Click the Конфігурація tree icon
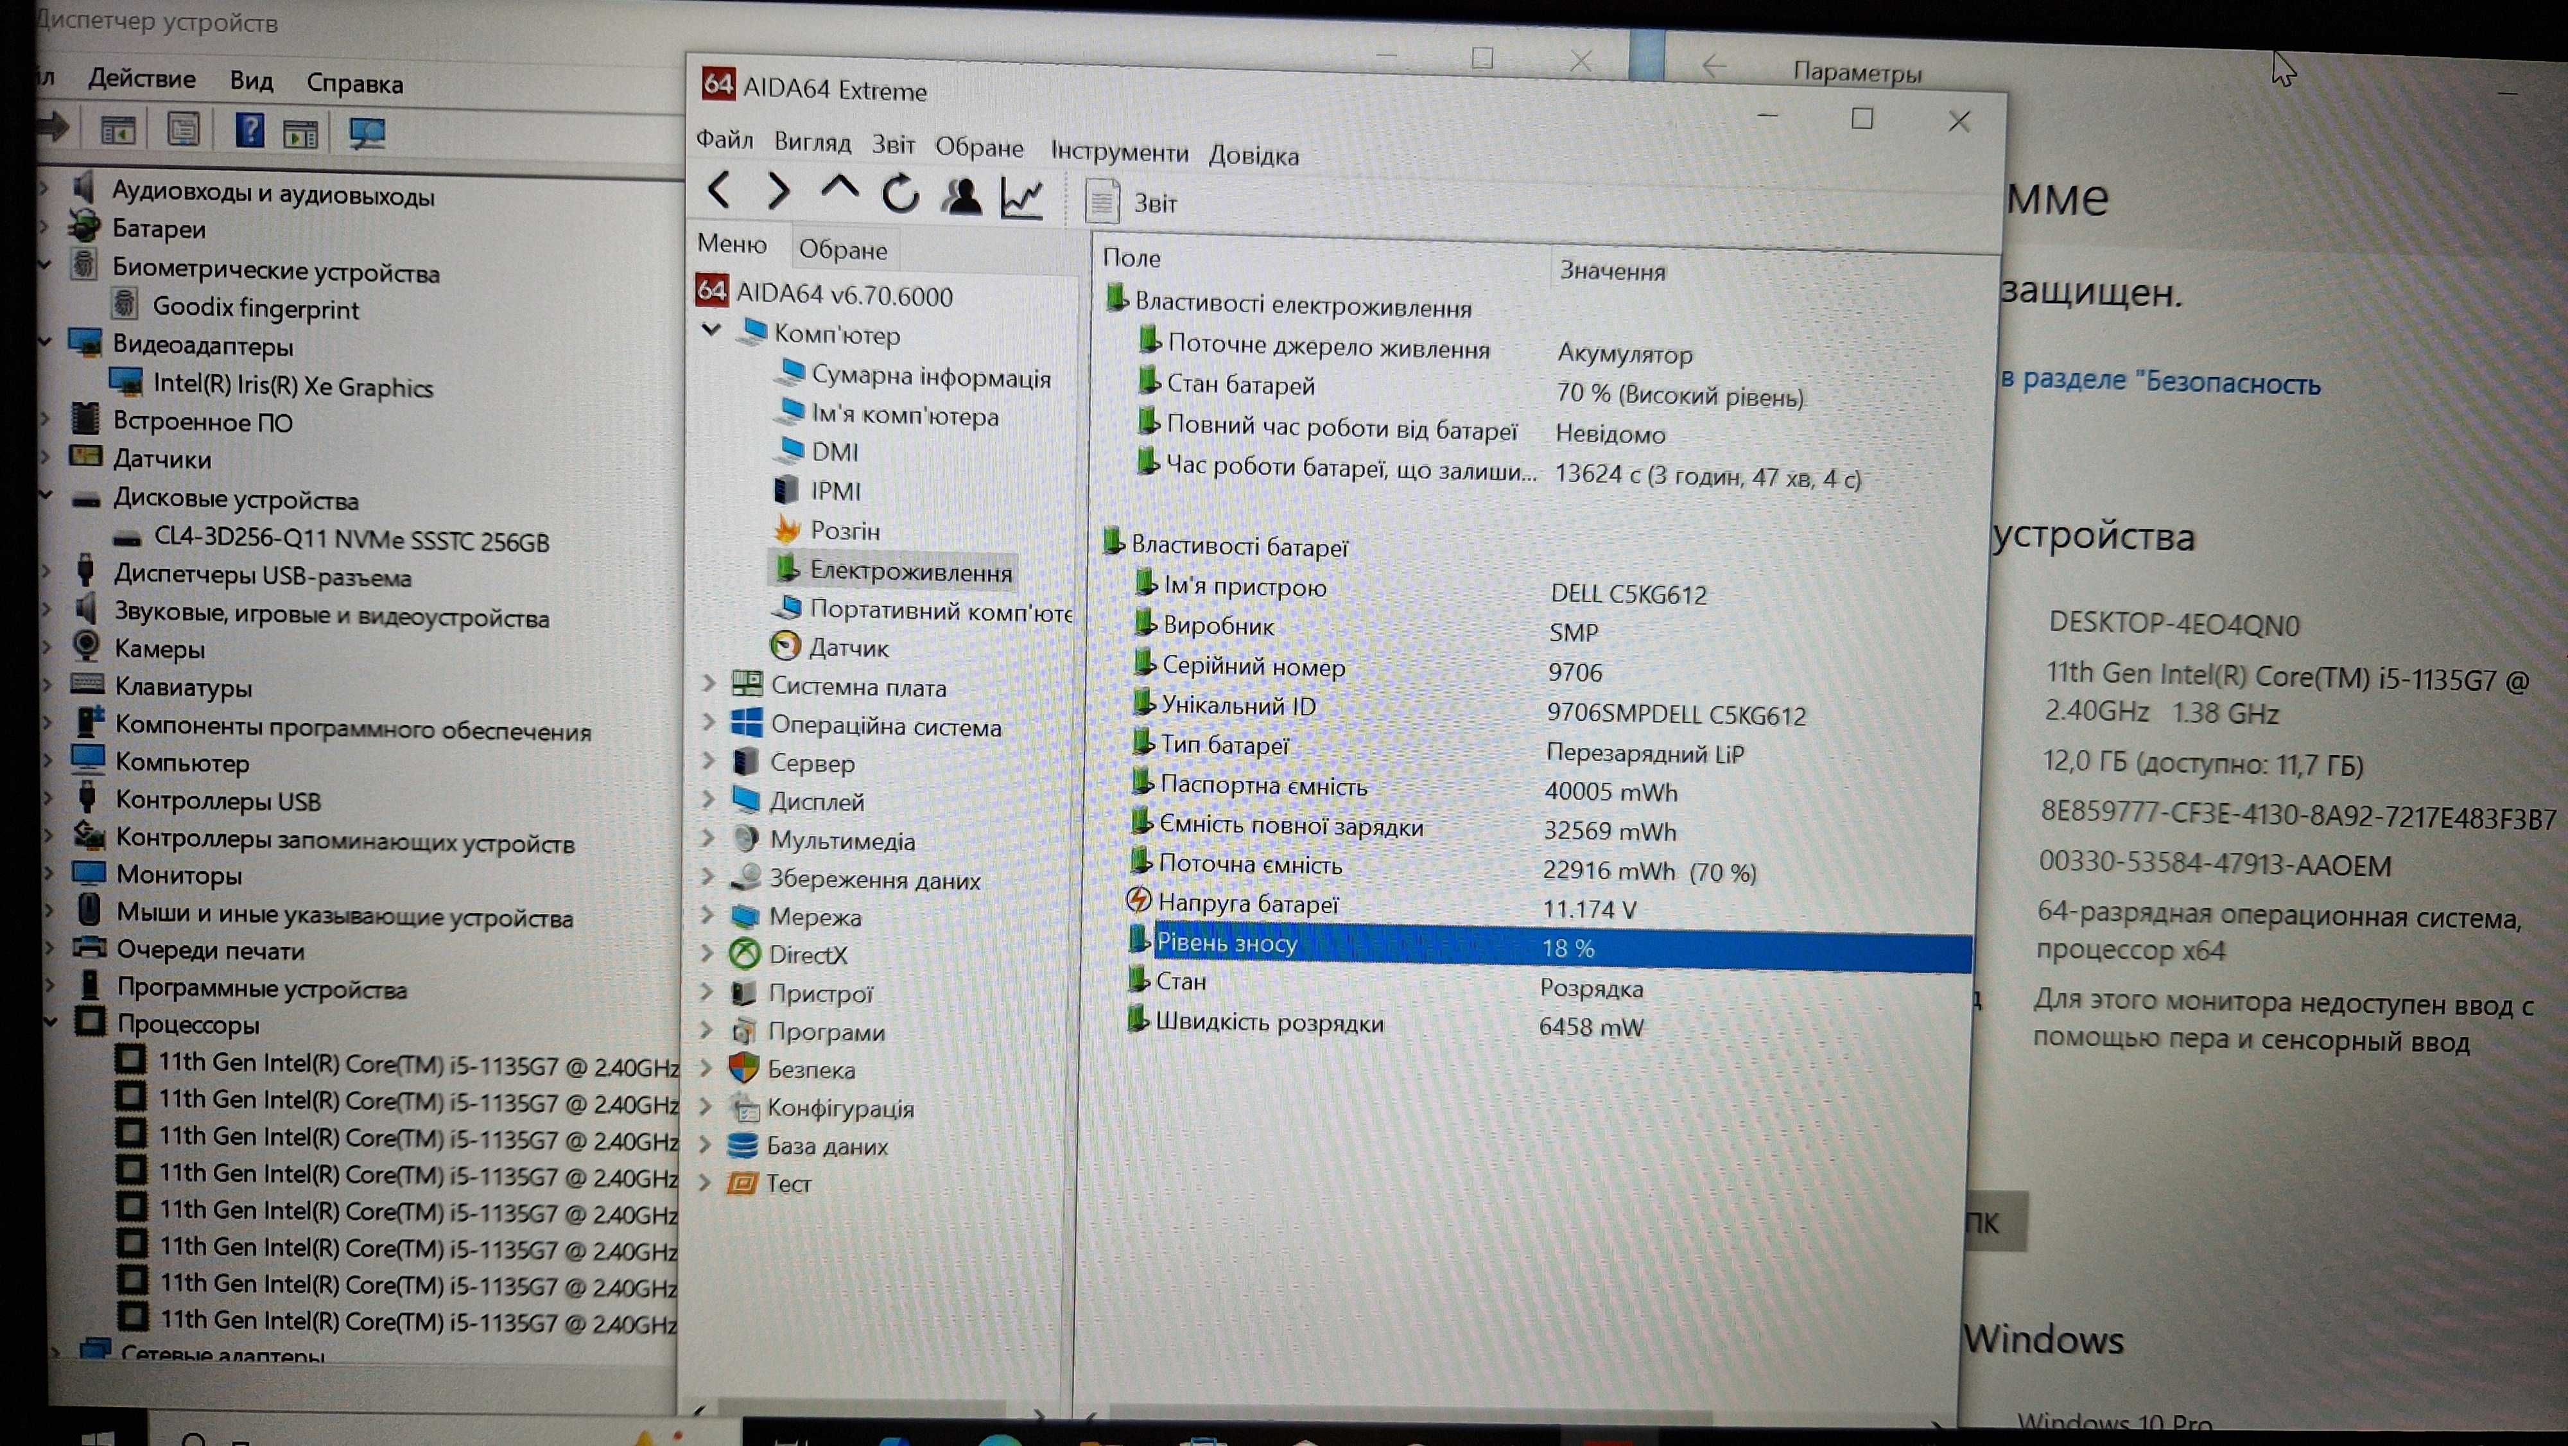 [x=743, y=1107]
